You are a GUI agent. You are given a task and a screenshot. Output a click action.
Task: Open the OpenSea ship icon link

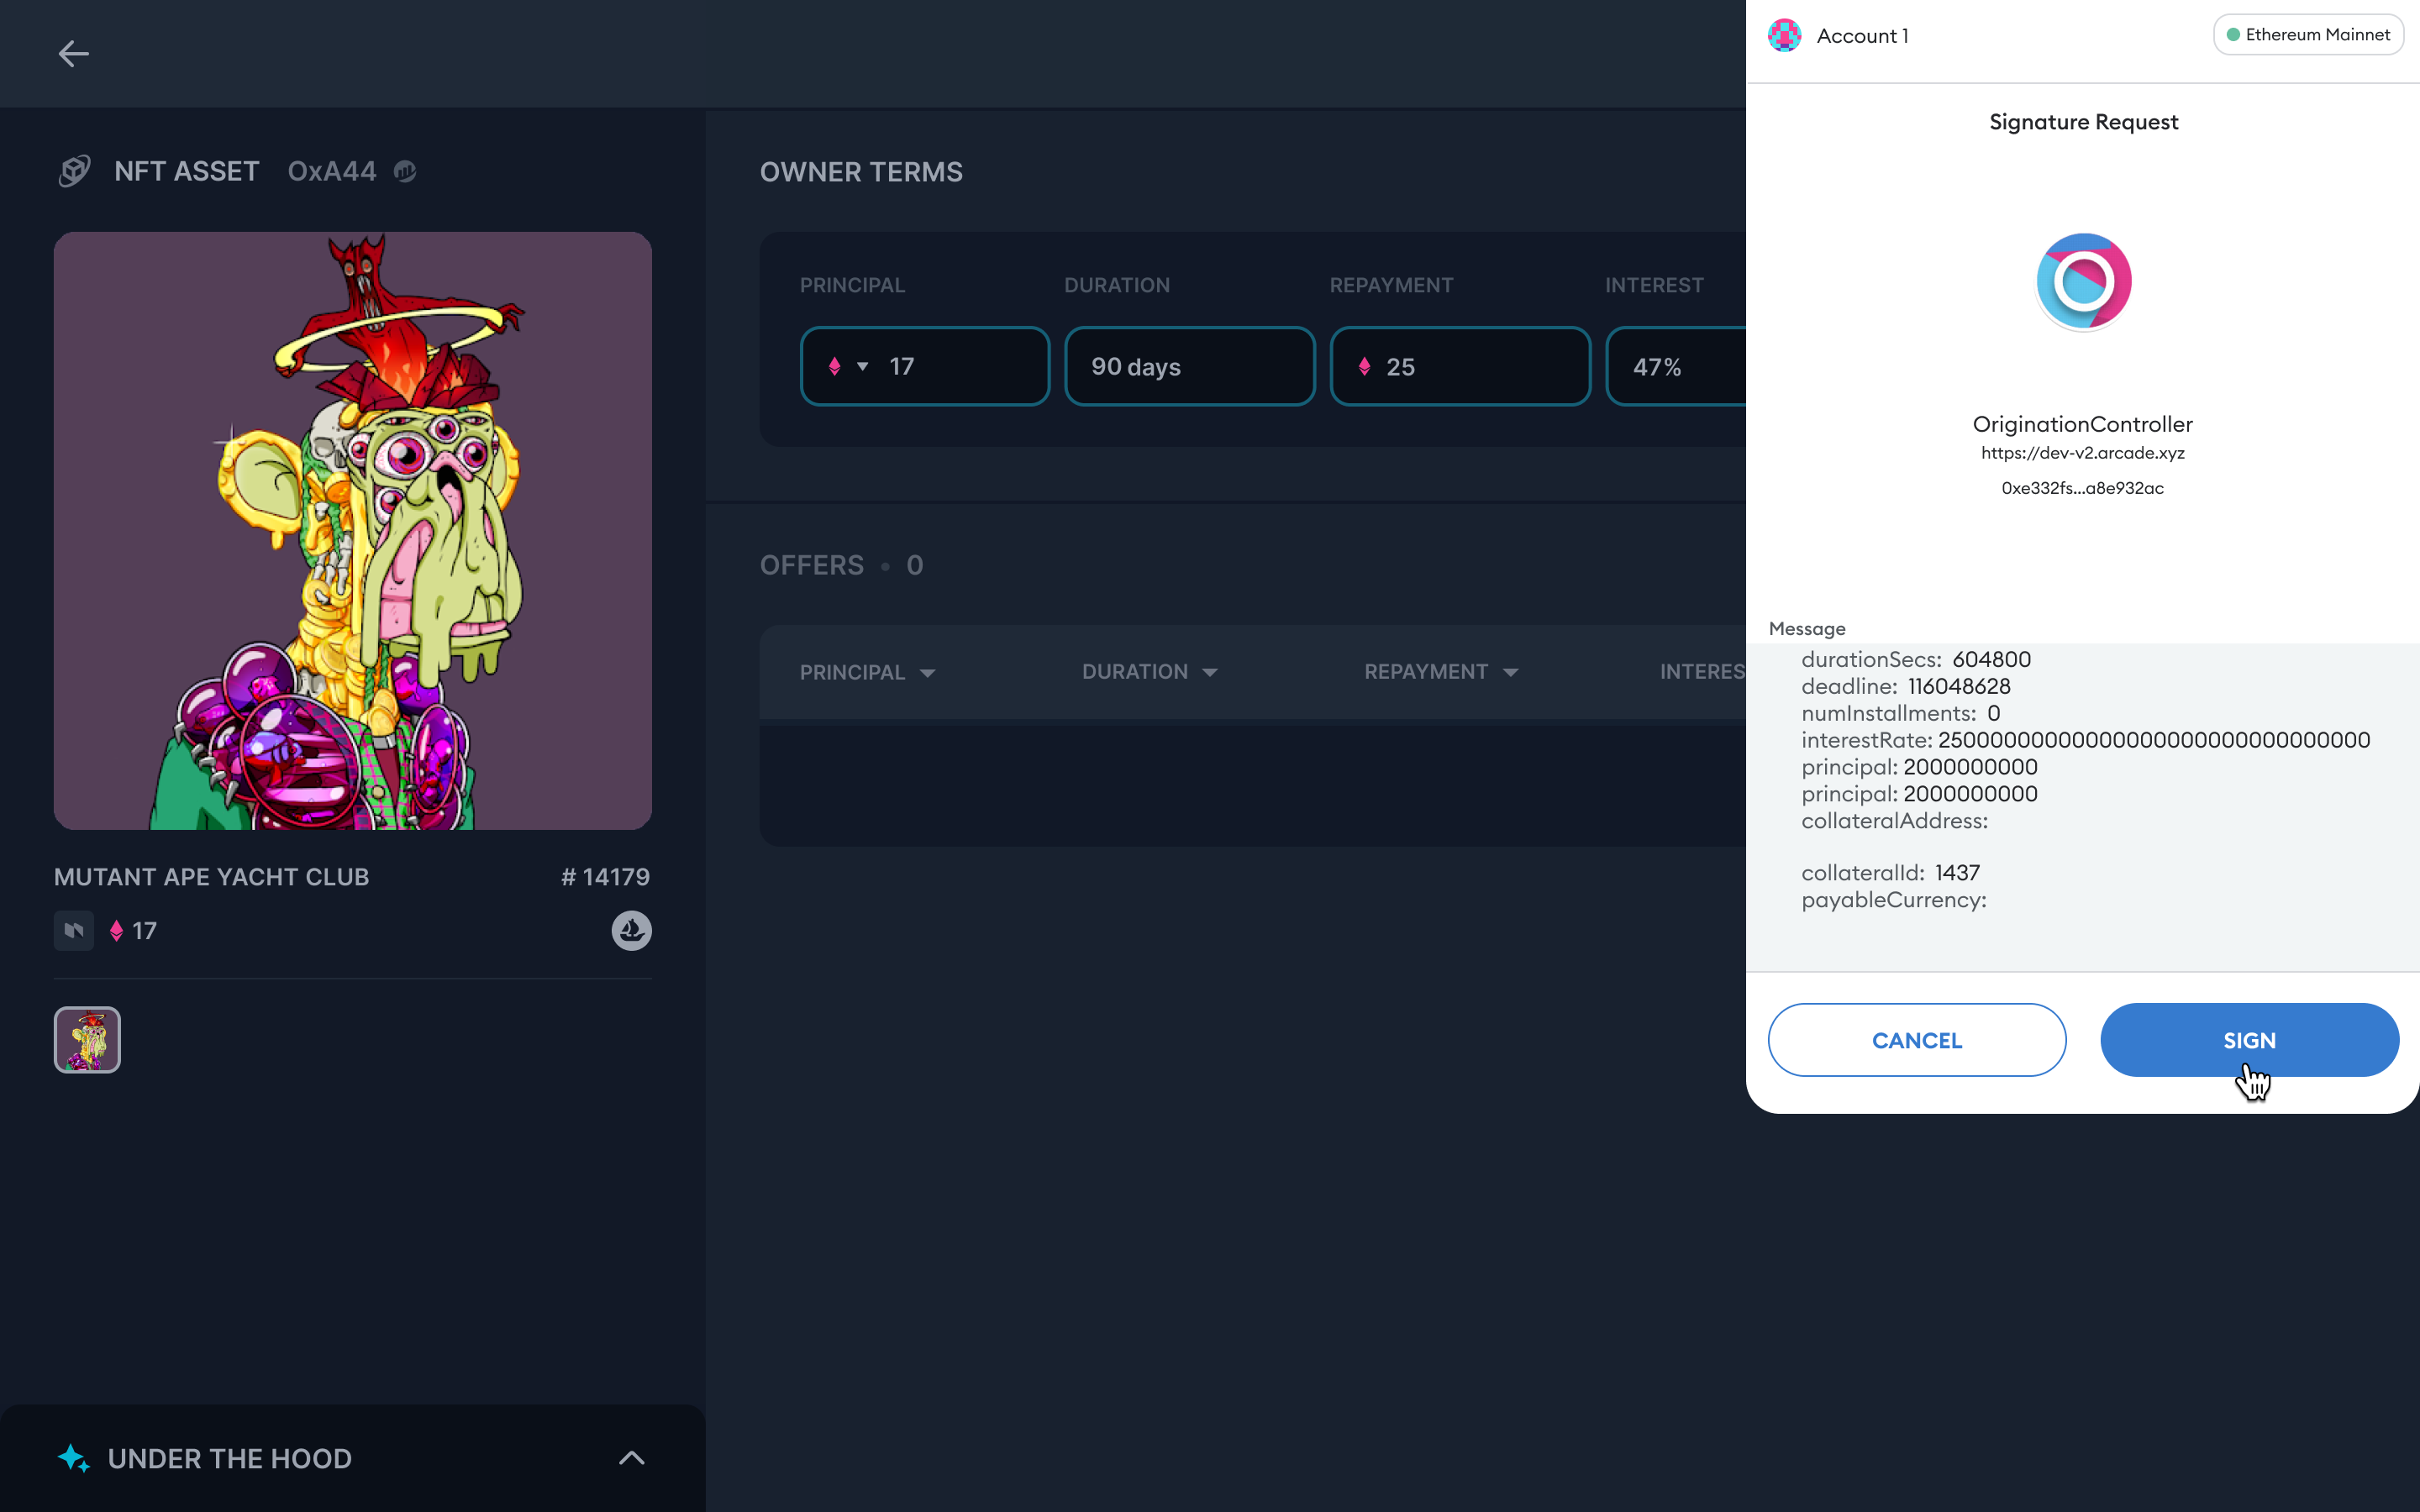[631, 931]
